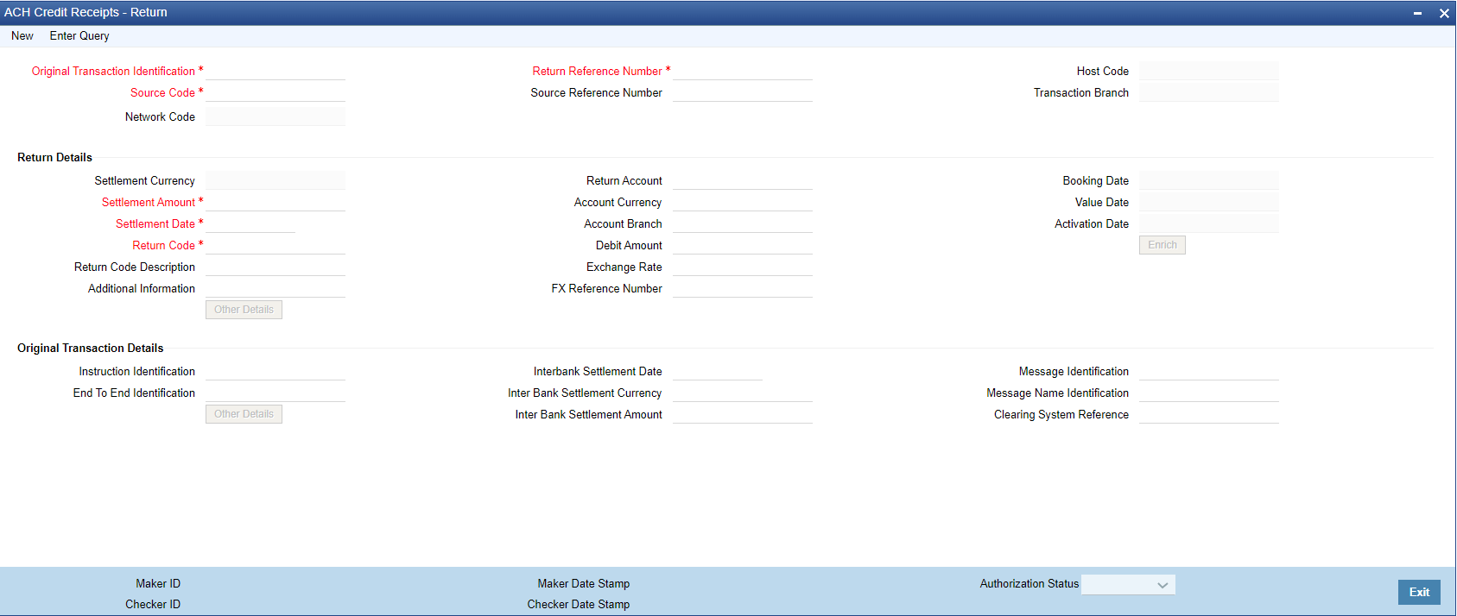Screen dimensions: 1457x616
Task: Click the Message Identification field
Action: coord(1209,371)
